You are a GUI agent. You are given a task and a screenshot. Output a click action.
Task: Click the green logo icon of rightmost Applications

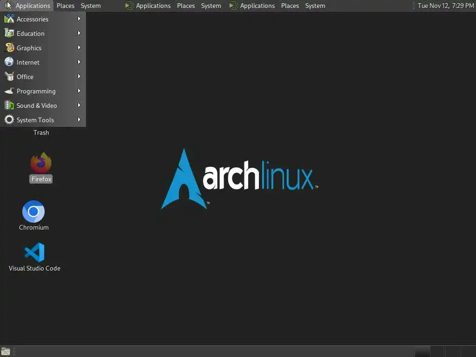click(x=233, y=6)
